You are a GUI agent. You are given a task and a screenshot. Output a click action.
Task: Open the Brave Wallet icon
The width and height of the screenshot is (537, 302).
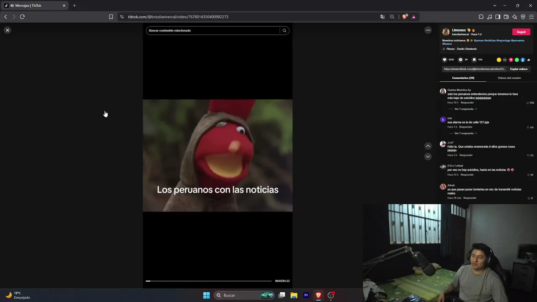pyautogui.click(x=506, y=17)
